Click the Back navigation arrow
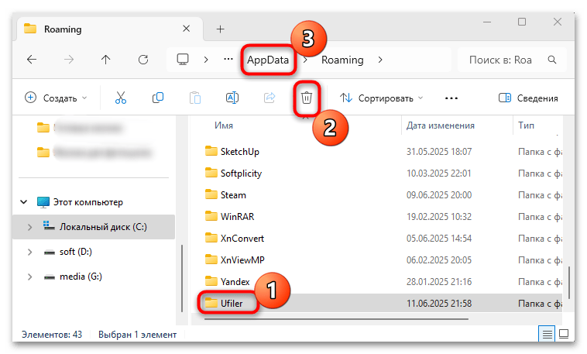Viewport: 587px width, 354px height. click(x=32, y=60)
